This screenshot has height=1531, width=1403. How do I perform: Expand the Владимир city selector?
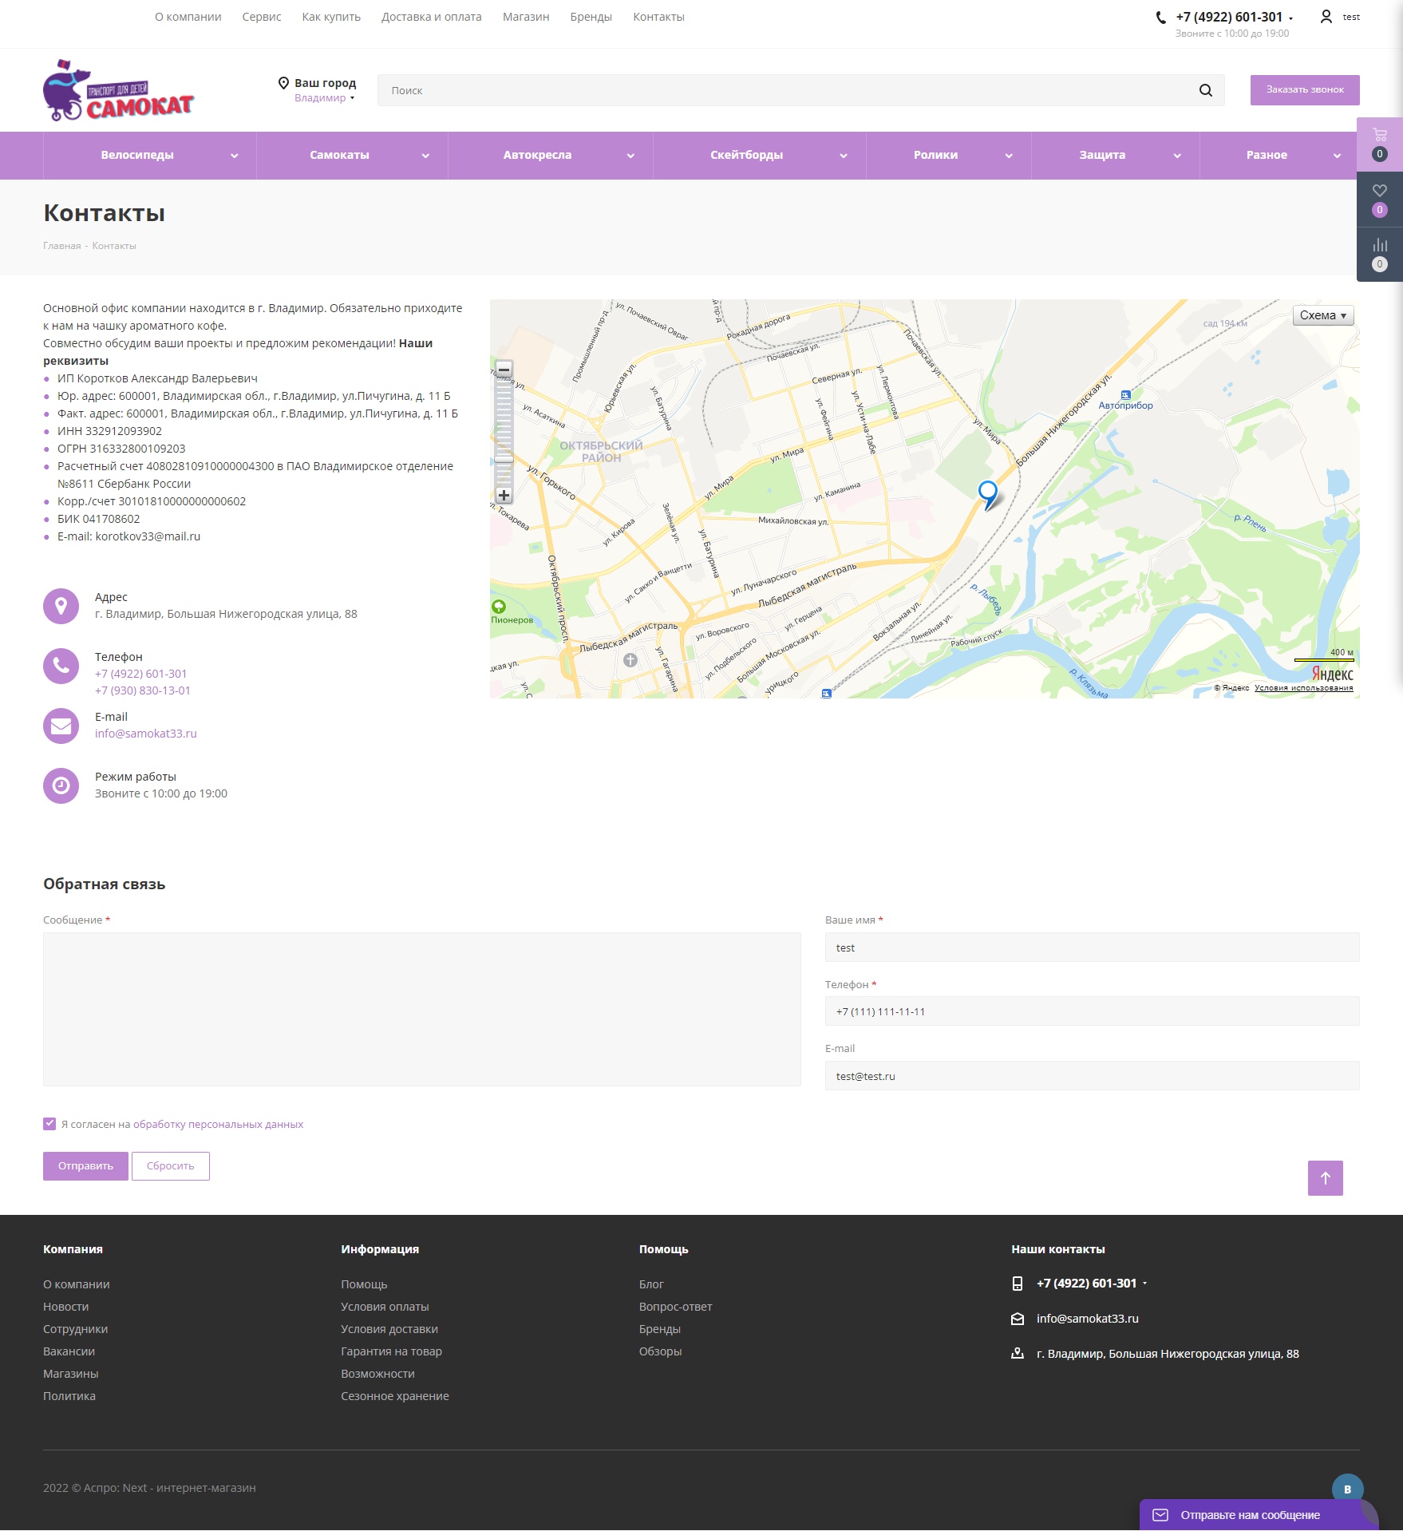click(x=324, y=98)
